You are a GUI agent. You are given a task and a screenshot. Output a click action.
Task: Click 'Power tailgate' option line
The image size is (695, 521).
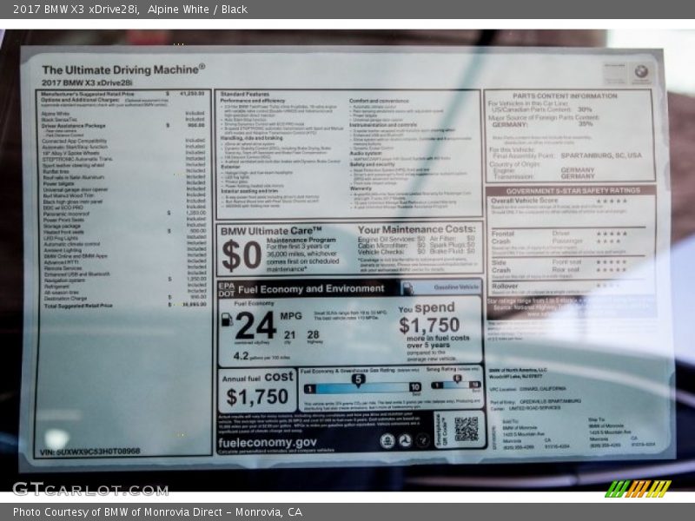coord(123,183)
